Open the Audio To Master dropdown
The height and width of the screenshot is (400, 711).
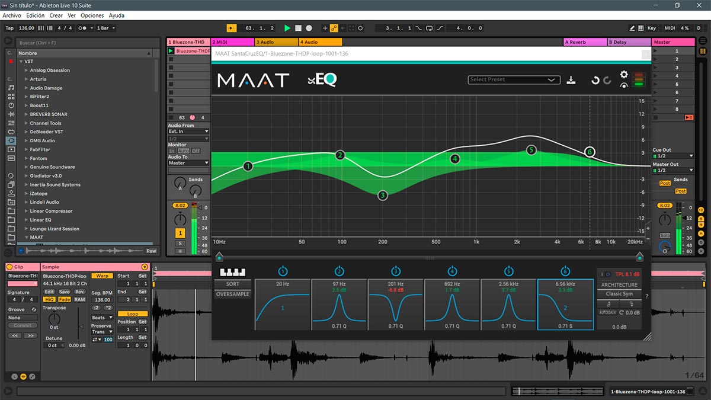188,163
